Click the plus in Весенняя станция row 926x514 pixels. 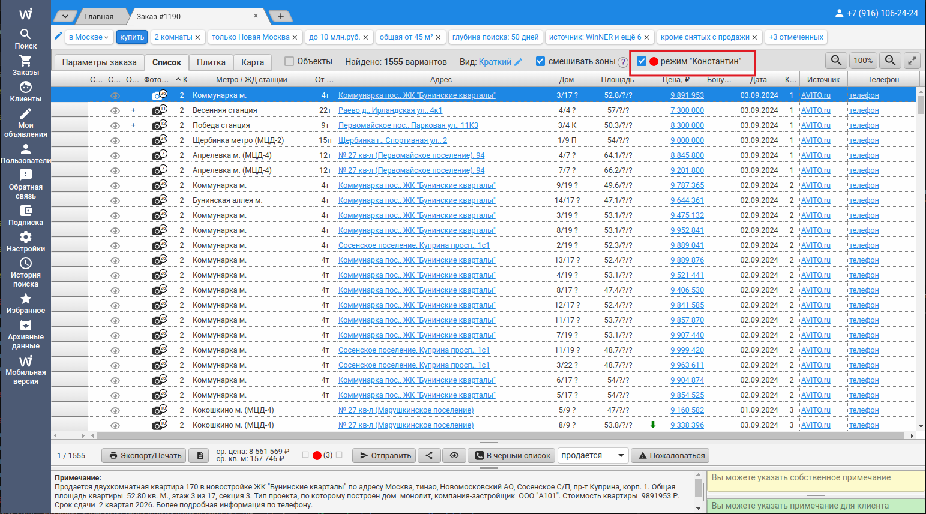(x=133, y=110)
